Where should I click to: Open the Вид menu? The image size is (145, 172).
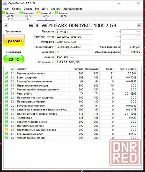37,9
